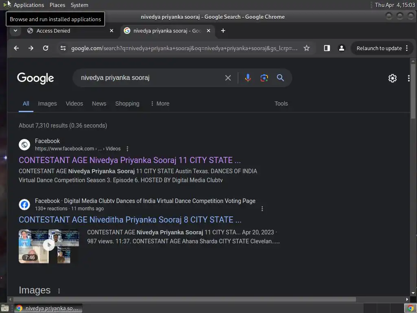417x313 pixels.
Task: Open Google apps dots at right edge
Action: (x=409, y=78)
